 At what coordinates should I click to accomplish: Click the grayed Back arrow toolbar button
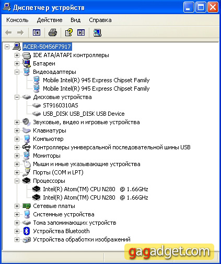tap(8, 32)
